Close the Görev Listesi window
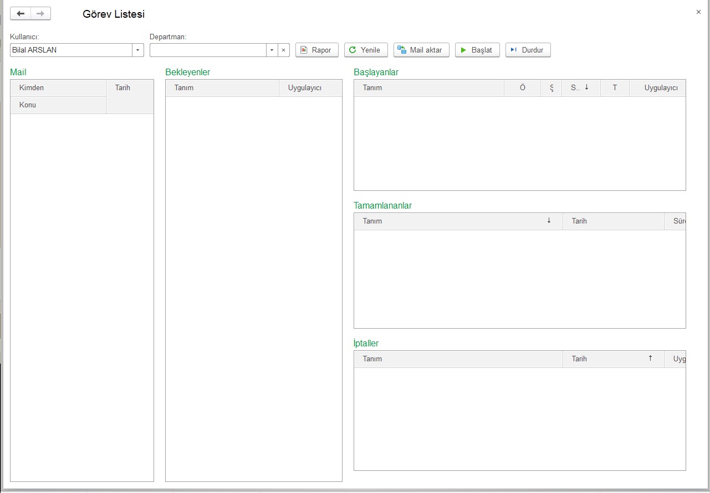Viewport: 710px width, 493px height. pyautogui.click(x=698, y=12)
